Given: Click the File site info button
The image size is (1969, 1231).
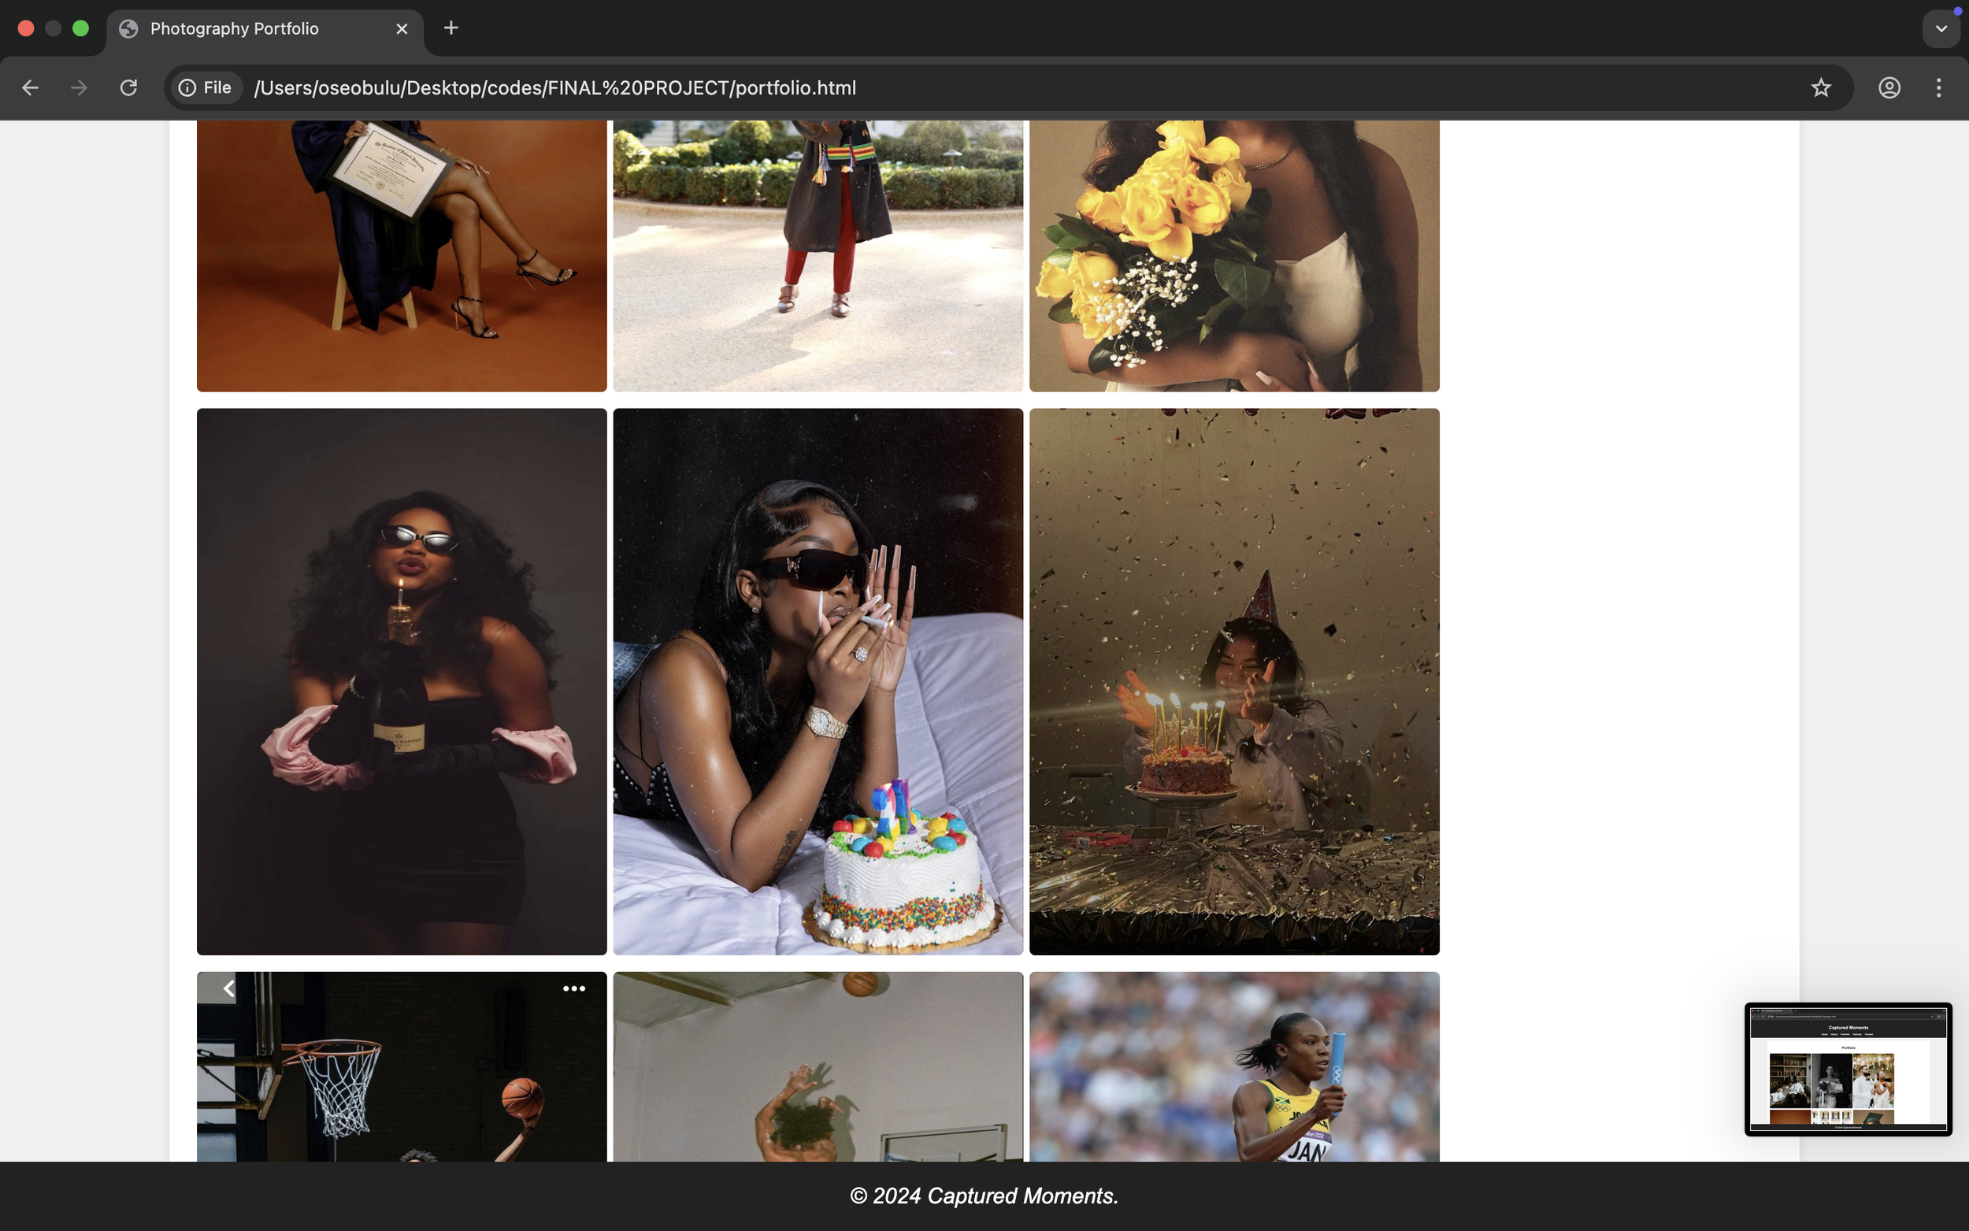Looking at the screenshot, I should (205, 88).
